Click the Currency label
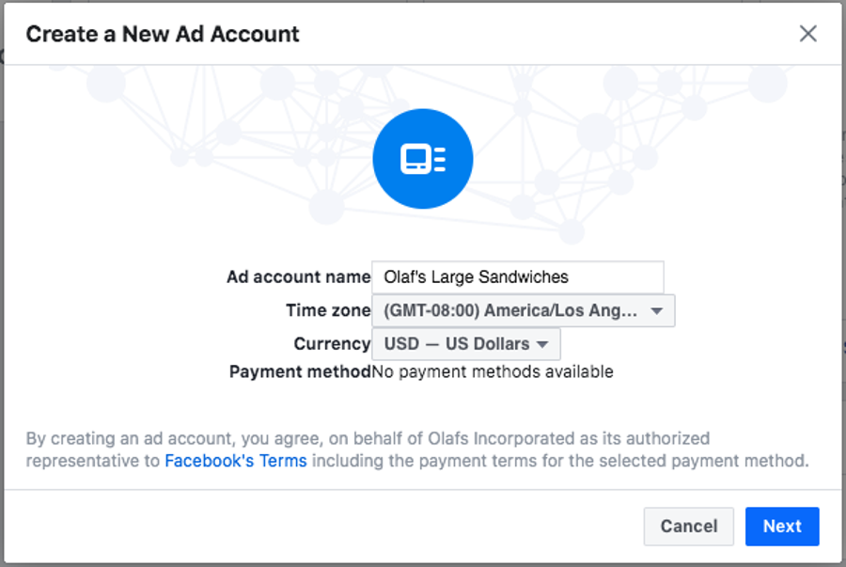Screen dimensions: 846x567 click(x=332, y=343)
